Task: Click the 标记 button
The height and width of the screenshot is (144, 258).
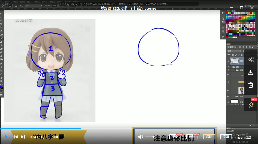Action: (175, 137)
